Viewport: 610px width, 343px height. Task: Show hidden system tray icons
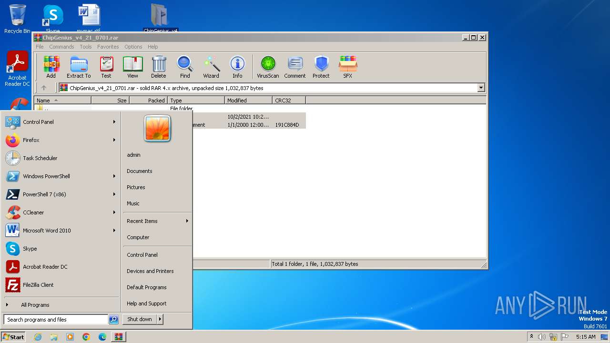pos(532,337)
